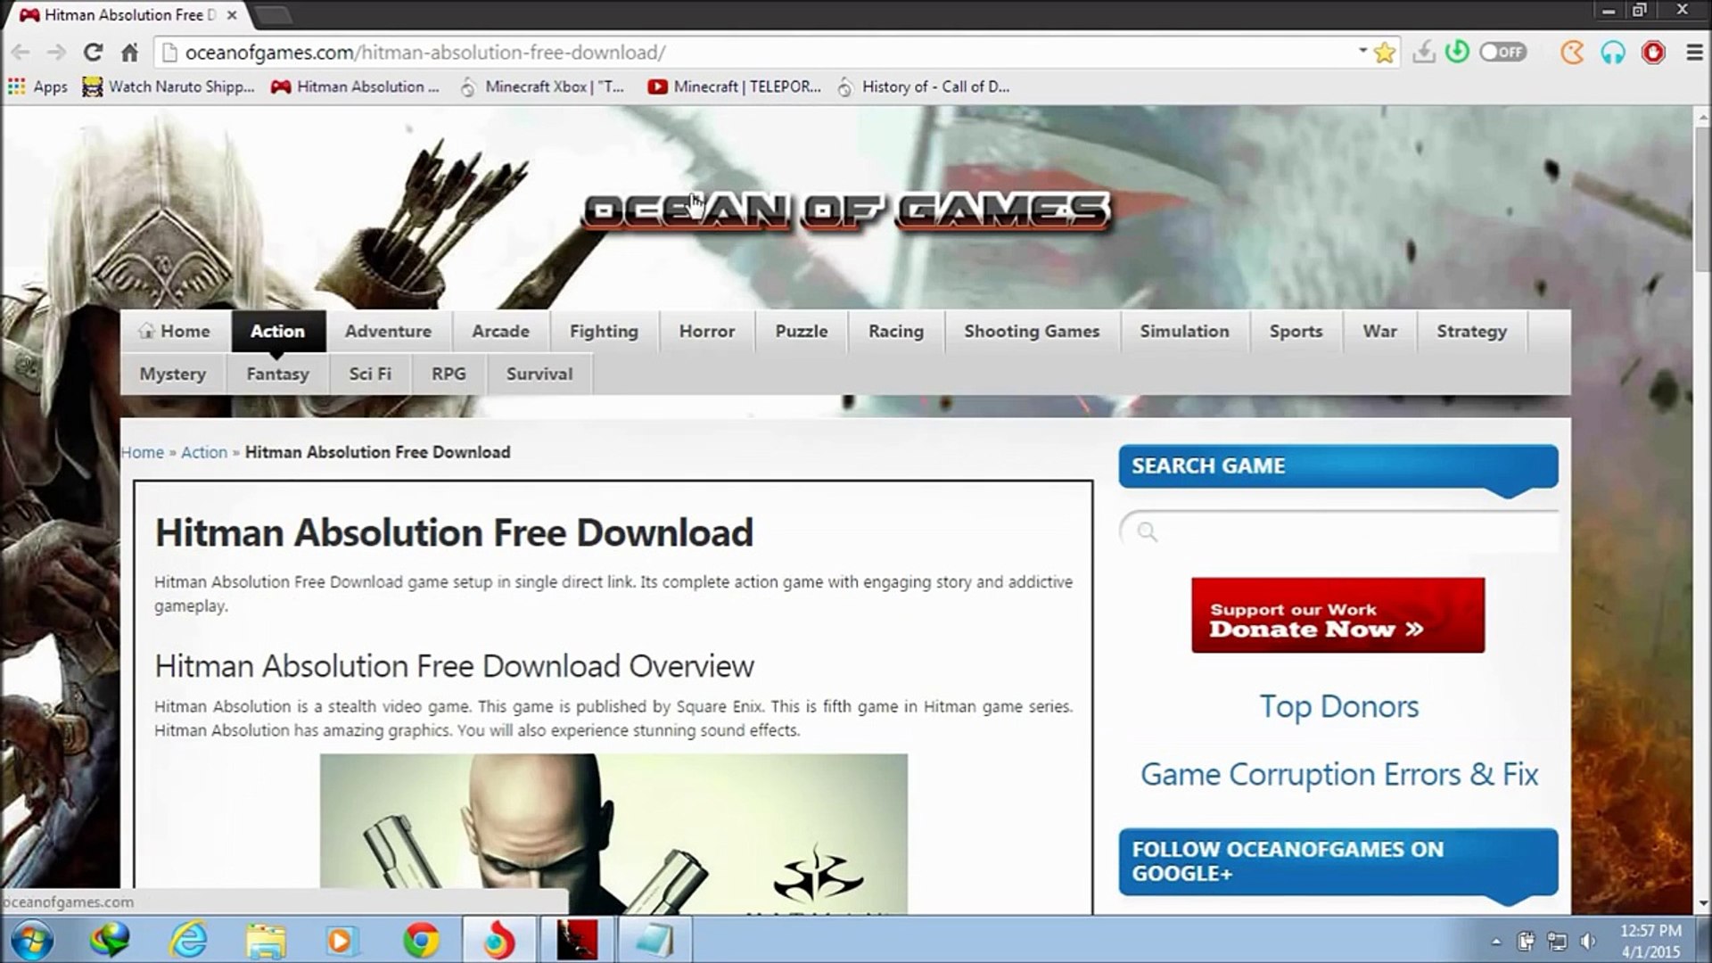Viewport: 1712px width, 963px height.
Task: Click the orange Pac-Man extension icon
Action: (1572, 53)
